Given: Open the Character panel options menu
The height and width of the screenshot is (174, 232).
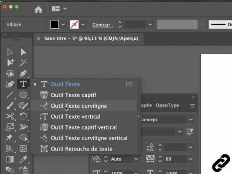Looking at the screenshot, I should (192, 106).
